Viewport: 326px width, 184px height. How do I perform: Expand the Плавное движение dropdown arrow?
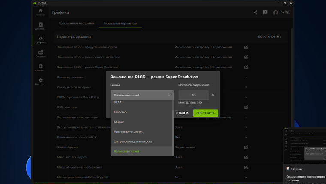click(246, 77)
